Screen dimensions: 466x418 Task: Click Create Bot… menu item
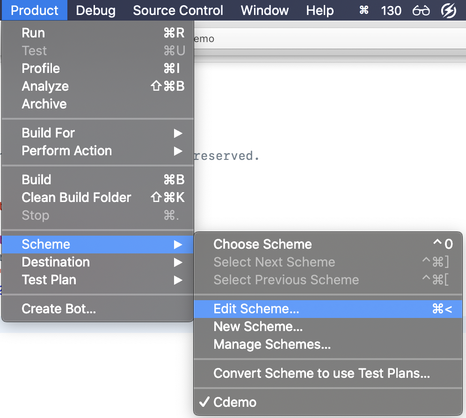click(59, 309)
